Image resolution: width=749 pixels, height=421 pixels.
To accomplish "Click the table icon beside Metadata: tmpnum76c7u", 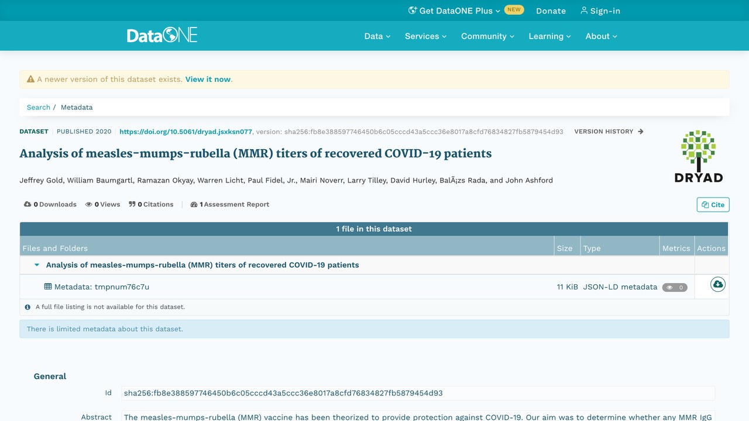I will (x=48, y=287).
